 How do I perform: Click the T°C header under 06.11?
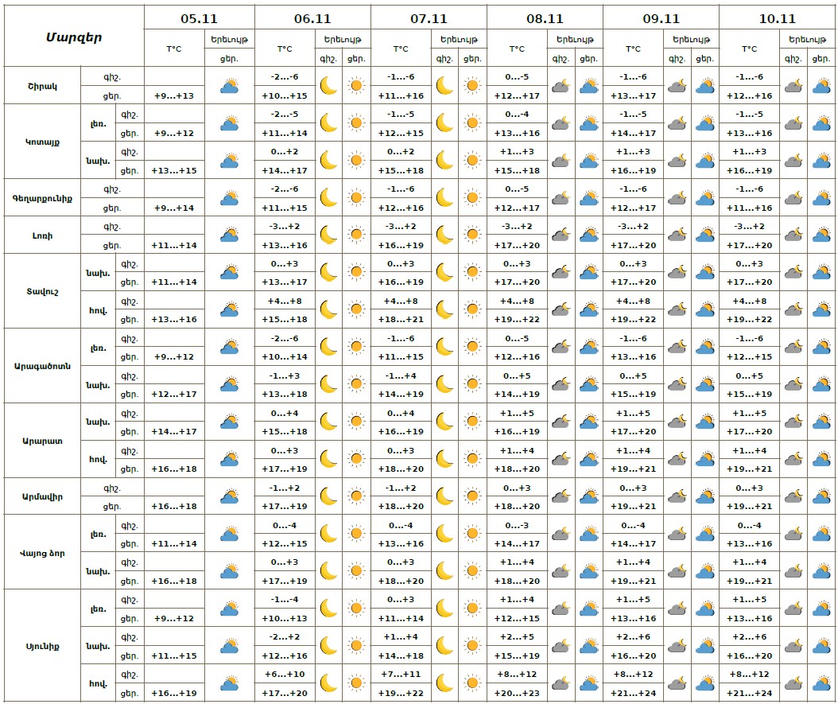(x=285, y=49)
